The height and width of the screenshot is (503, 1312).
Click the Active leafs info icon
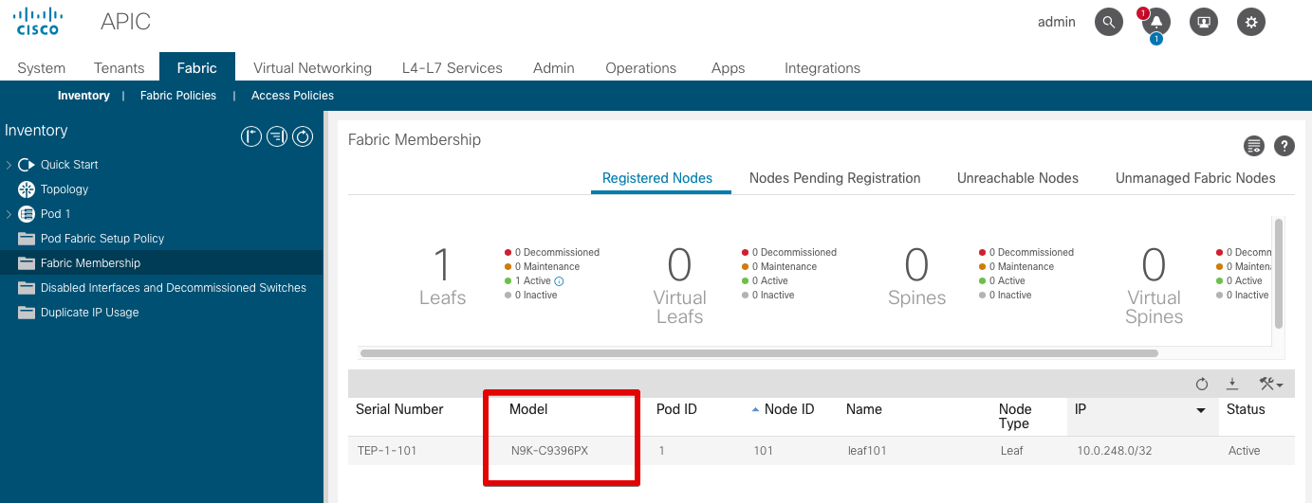click(x=559, y=281)
